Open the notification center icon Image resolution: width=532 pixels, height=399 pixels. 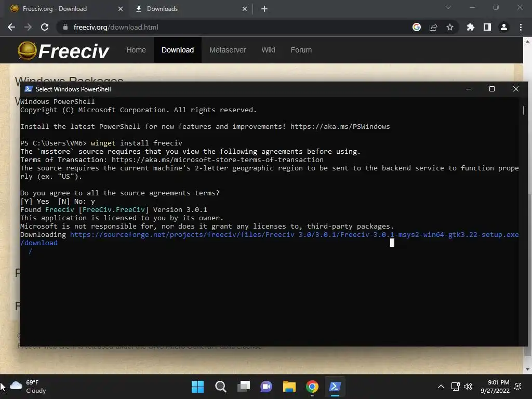coord(518,387)
